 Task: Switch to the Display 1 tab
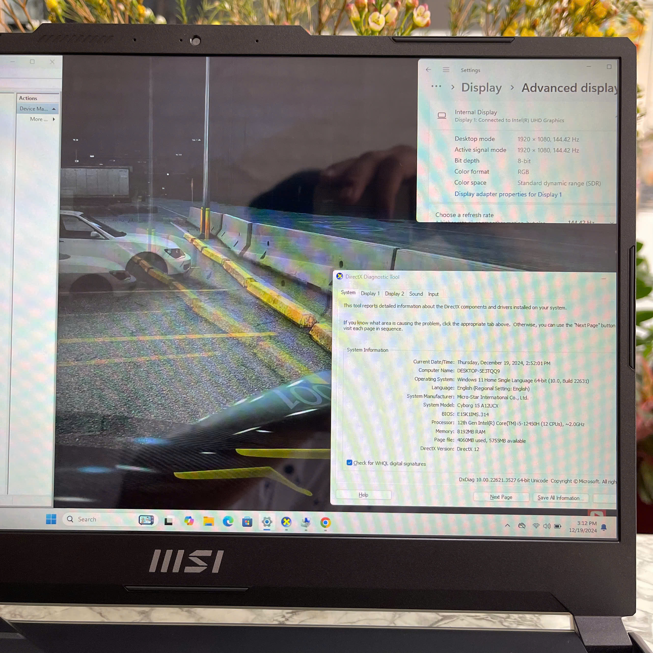point(370,293)
